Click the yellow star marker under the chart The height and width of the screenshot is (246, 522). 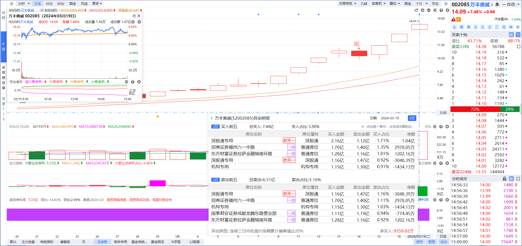pos(158,117)
